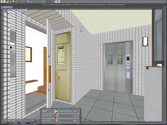Image resolution: width=167 pixels, height=125 pixels.
Task: Select the sixth 3D manipulator icon
Action: click(x=20, y=10)
